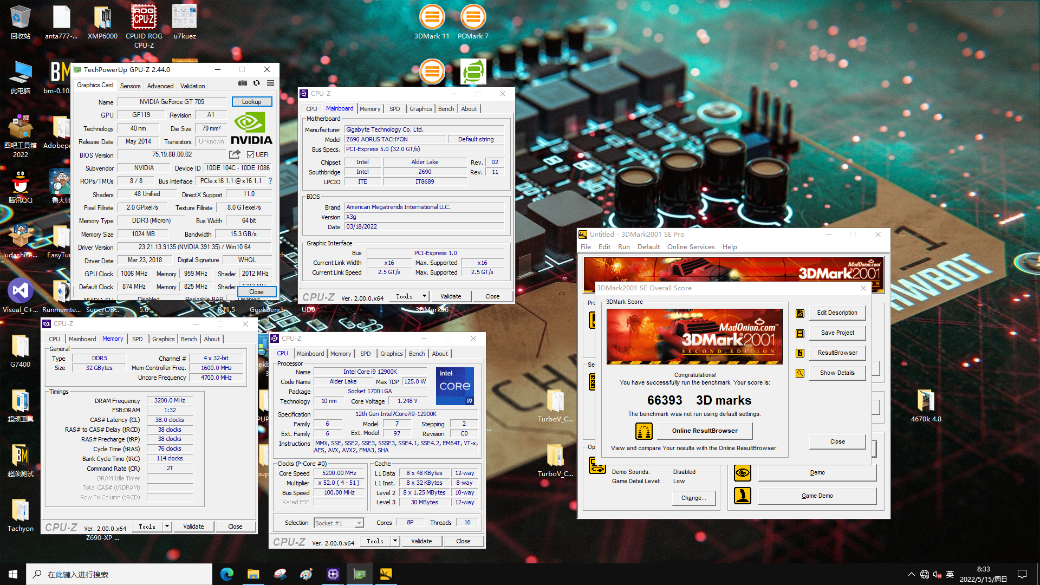The image size is (1040, 585).
Task: Click the Intel Core i9 logo in CPU-Z
Action: click(455, 386)
